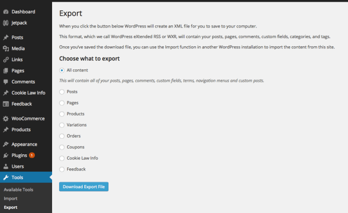Screen dimensions: 348x213
Task: Open the Import submenu link
Action: (x=10, y=198)
